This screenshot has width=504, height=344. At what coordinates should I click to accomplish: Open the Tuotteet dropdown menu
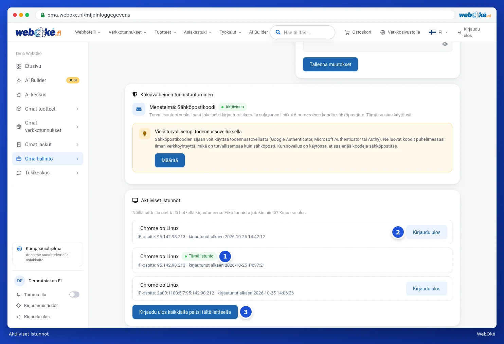point(165,32)
